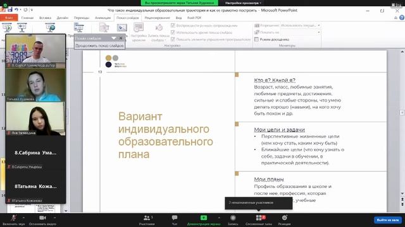This screenshot has width=405, height=227.
Task: Click the Set Up Slide Show icon
Action: coord(104,28)
